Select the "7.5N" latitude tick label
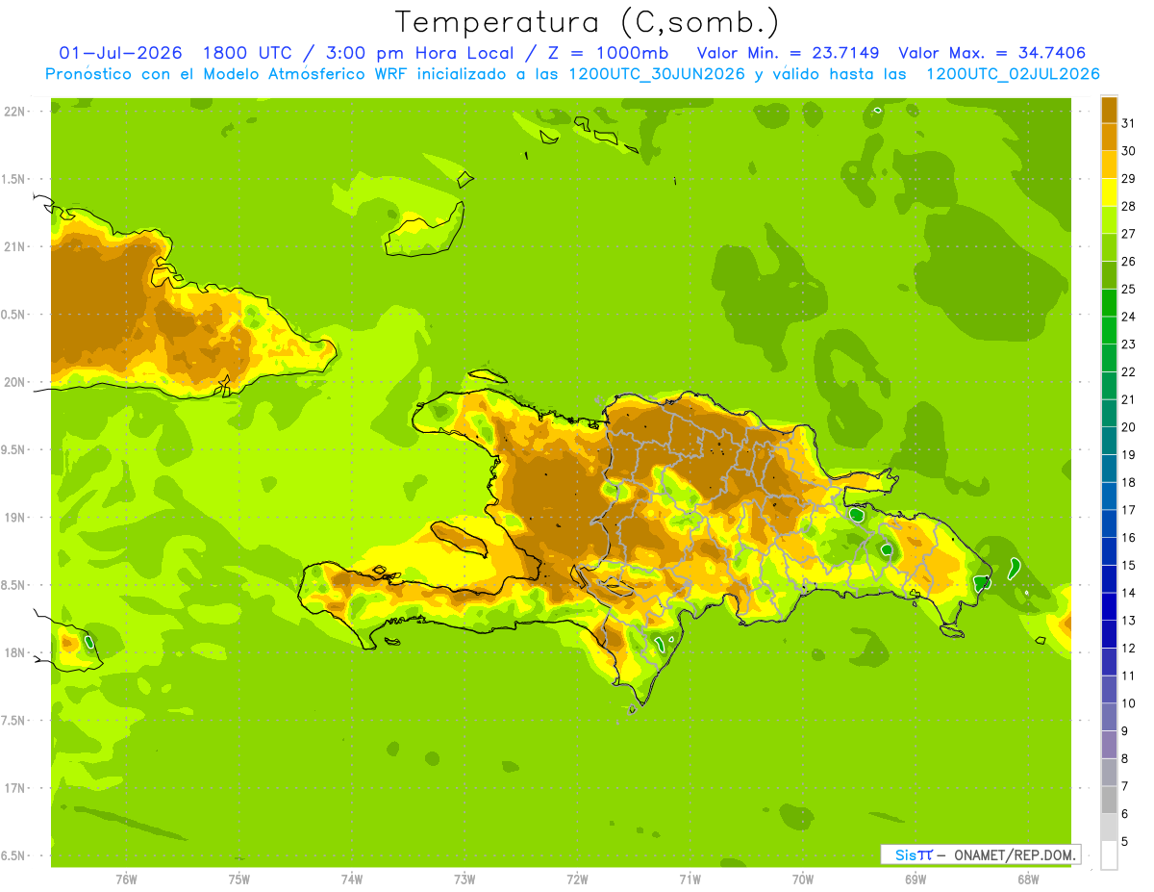The image size is (1154, 892). click(x=14, y=720)
